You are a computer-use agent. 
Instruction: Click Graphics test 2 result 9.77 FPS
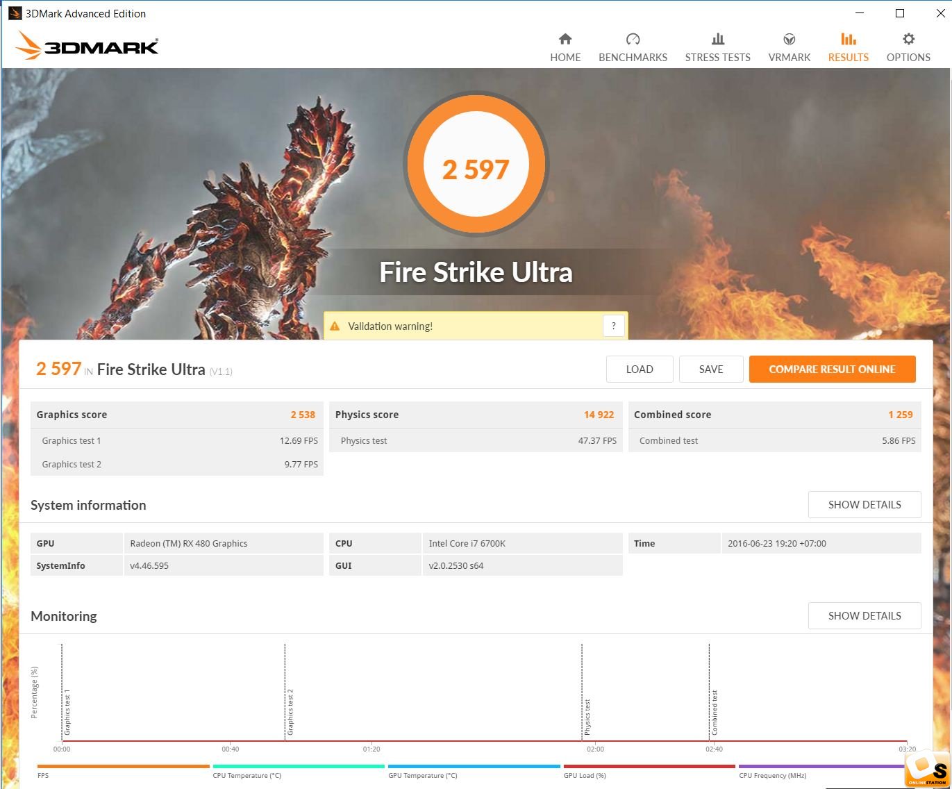tap(301, 464)
